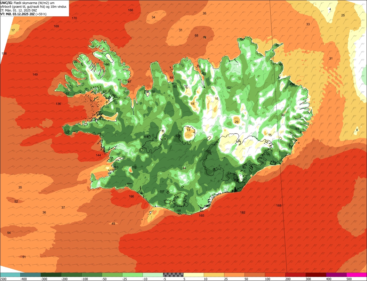Click the map value 84
367x281 pixels.
coord(171,78)
